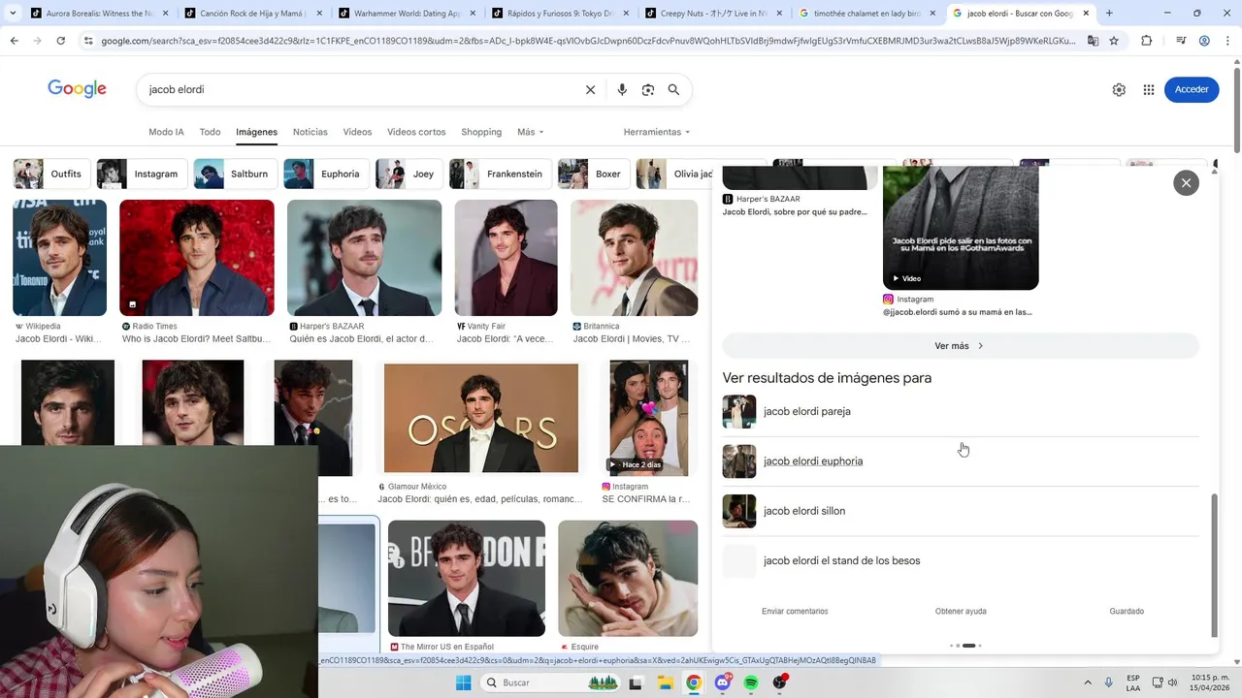
Task: Close the Aurora Borealis tab
Action: point(165,14)
